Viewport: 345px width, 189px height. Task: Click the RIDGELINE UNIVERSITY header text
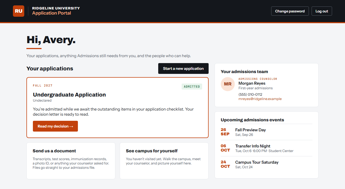56,8
